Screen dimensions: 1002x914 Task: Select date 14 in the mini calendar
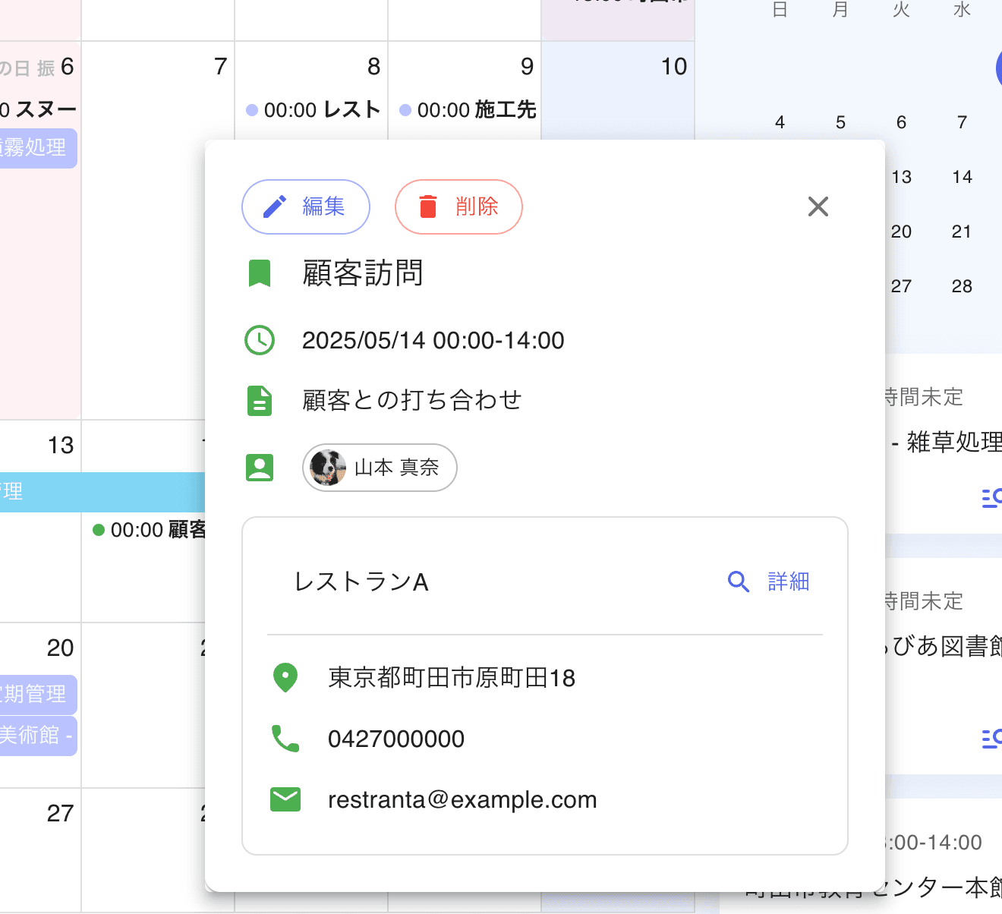pyautogui.click(x=962, y=176)
